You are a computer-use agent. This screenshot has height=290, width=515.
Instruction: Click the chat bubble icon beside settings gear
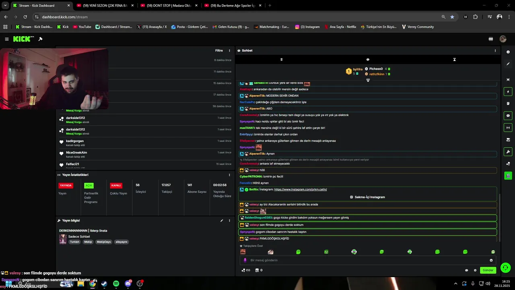[467, 270]
